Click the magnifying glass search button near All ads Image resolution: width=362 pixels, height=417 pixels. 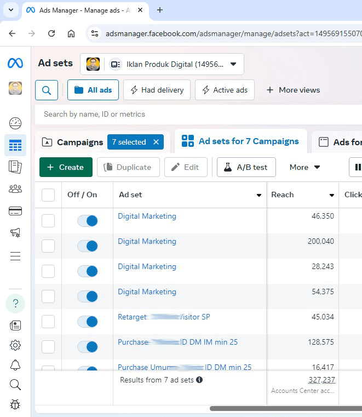[x=47, y=90]
